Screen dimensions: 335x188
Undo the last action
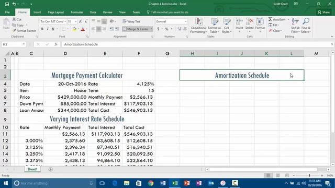click(x=14, y=4)
